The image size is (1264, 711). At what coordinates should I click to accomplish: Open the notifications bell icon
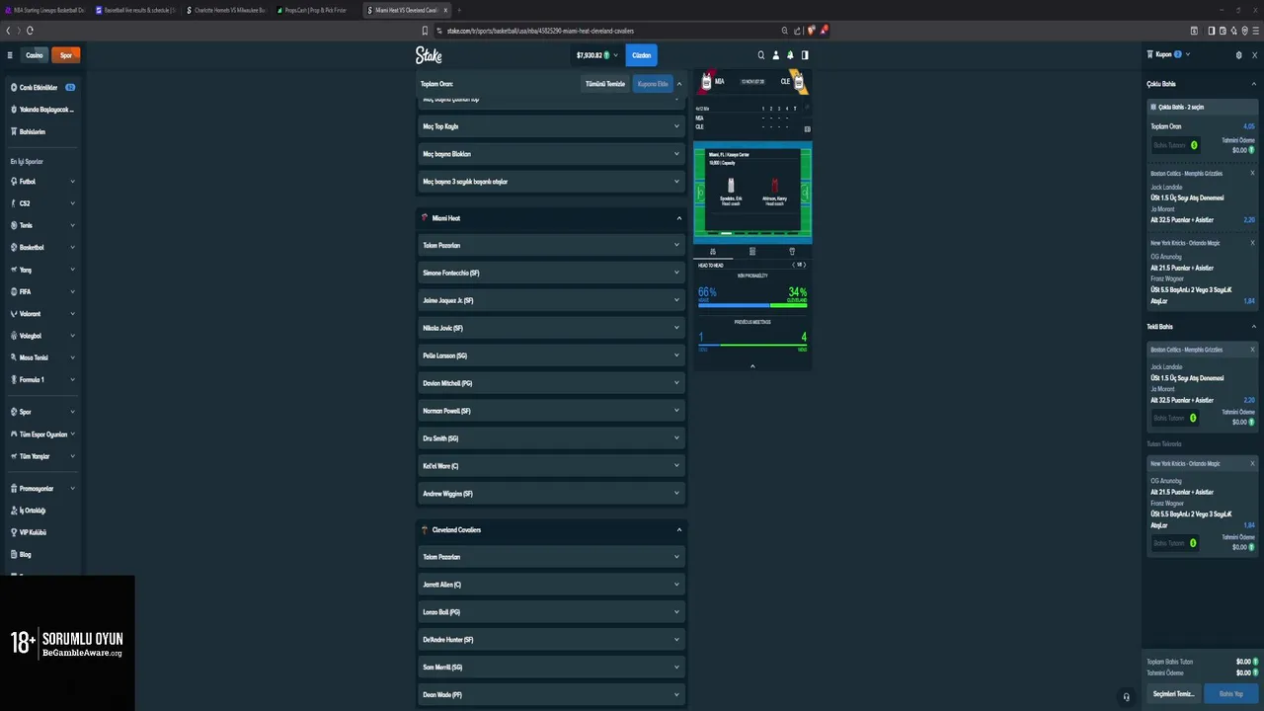pyautogui.click(x=790, y=55)
